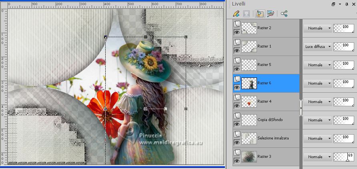Hide the Raster 4 layer

(237, 106)
